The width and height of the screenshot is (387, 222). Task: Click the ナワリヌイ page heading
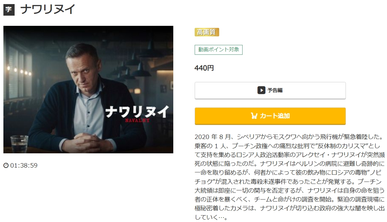coord(47,10)
